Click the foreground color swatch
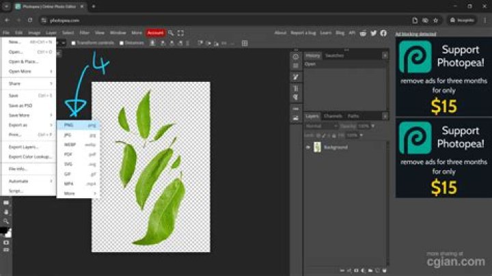Screen dimensions: 492x276 [3, 230]
